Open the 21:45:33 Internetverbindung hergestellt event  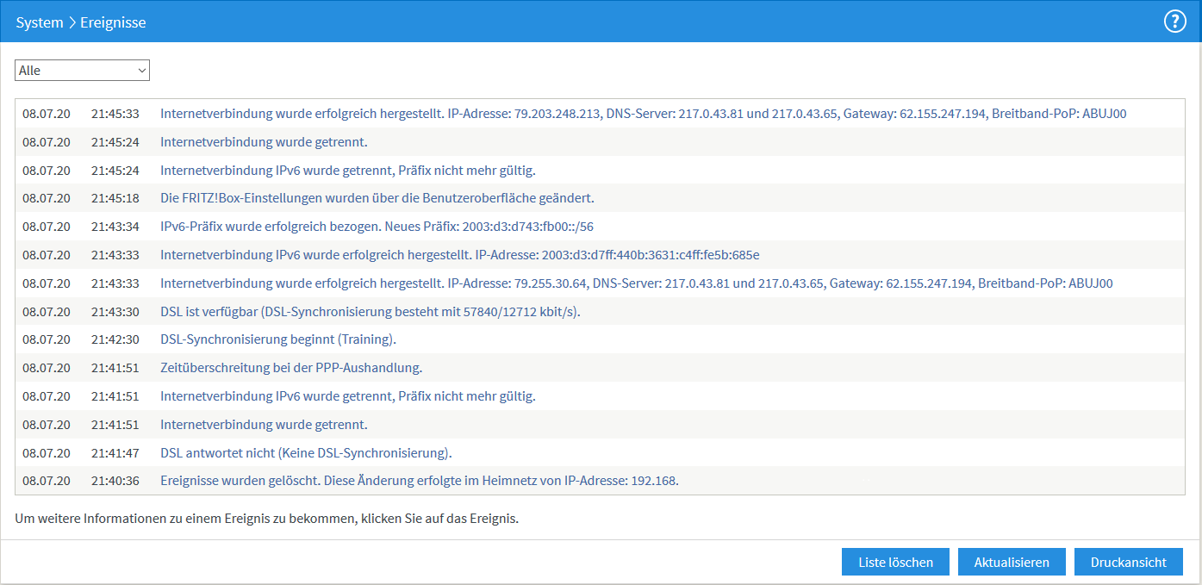pyautogui.click(x=643, y=113)
